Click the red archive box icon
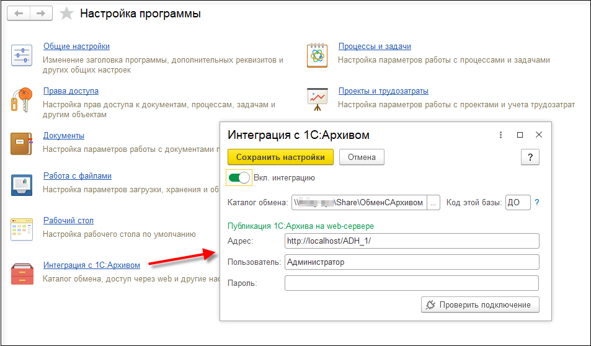The width and height of the screenshot is (591, 346). pyautogui.click(x=22, y=273)
